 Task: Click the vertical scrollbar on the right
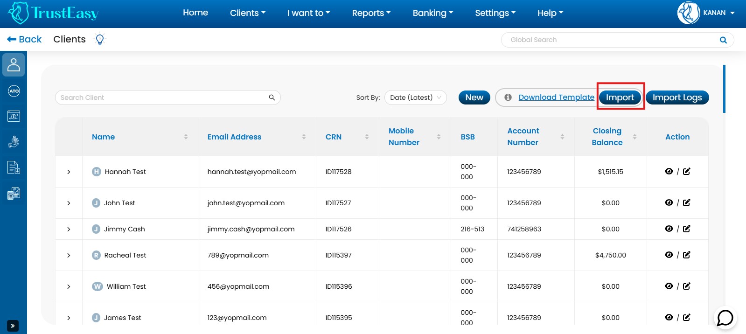[x=724, y=89]
